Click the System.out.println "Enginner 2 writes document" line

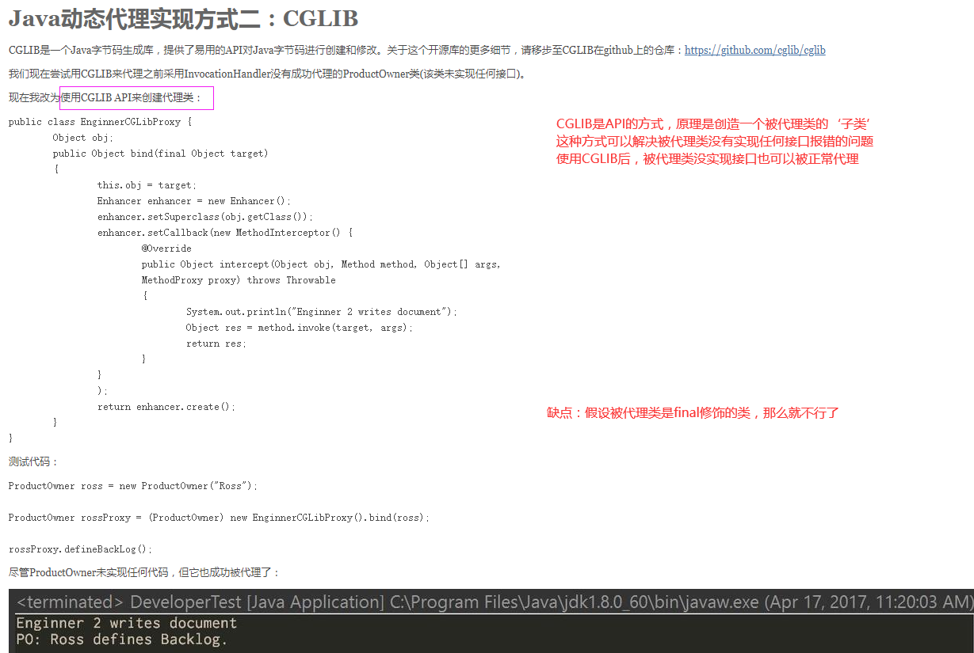click(x=322, y=312)
